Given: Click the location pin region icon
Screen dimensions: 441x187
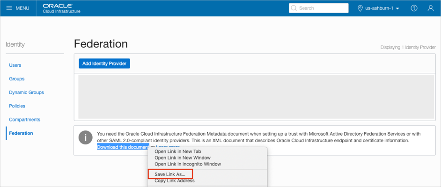Looking at the screenshot, I should click(360, 8).
